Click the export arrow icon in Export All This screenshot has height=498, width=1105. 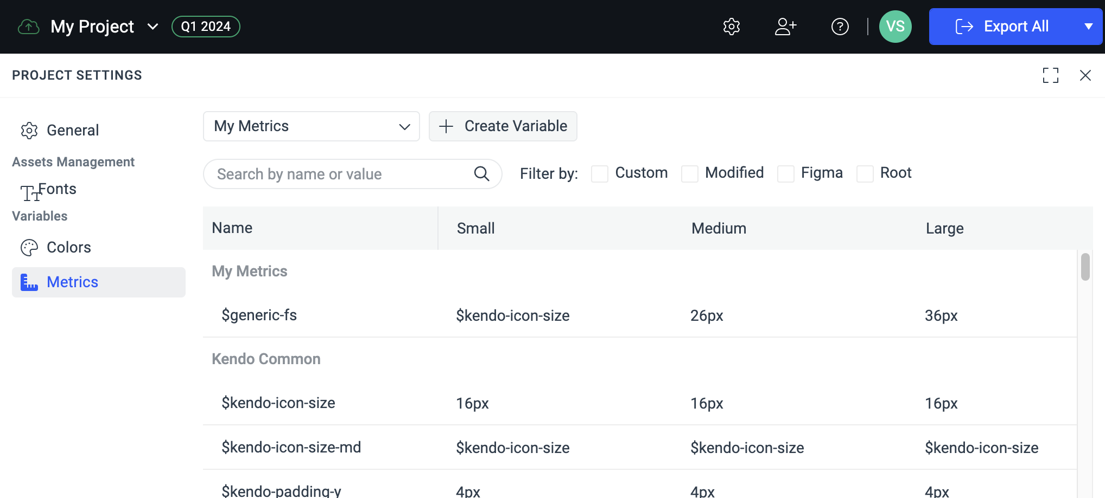pyautogui.click(x=964, y=27)
